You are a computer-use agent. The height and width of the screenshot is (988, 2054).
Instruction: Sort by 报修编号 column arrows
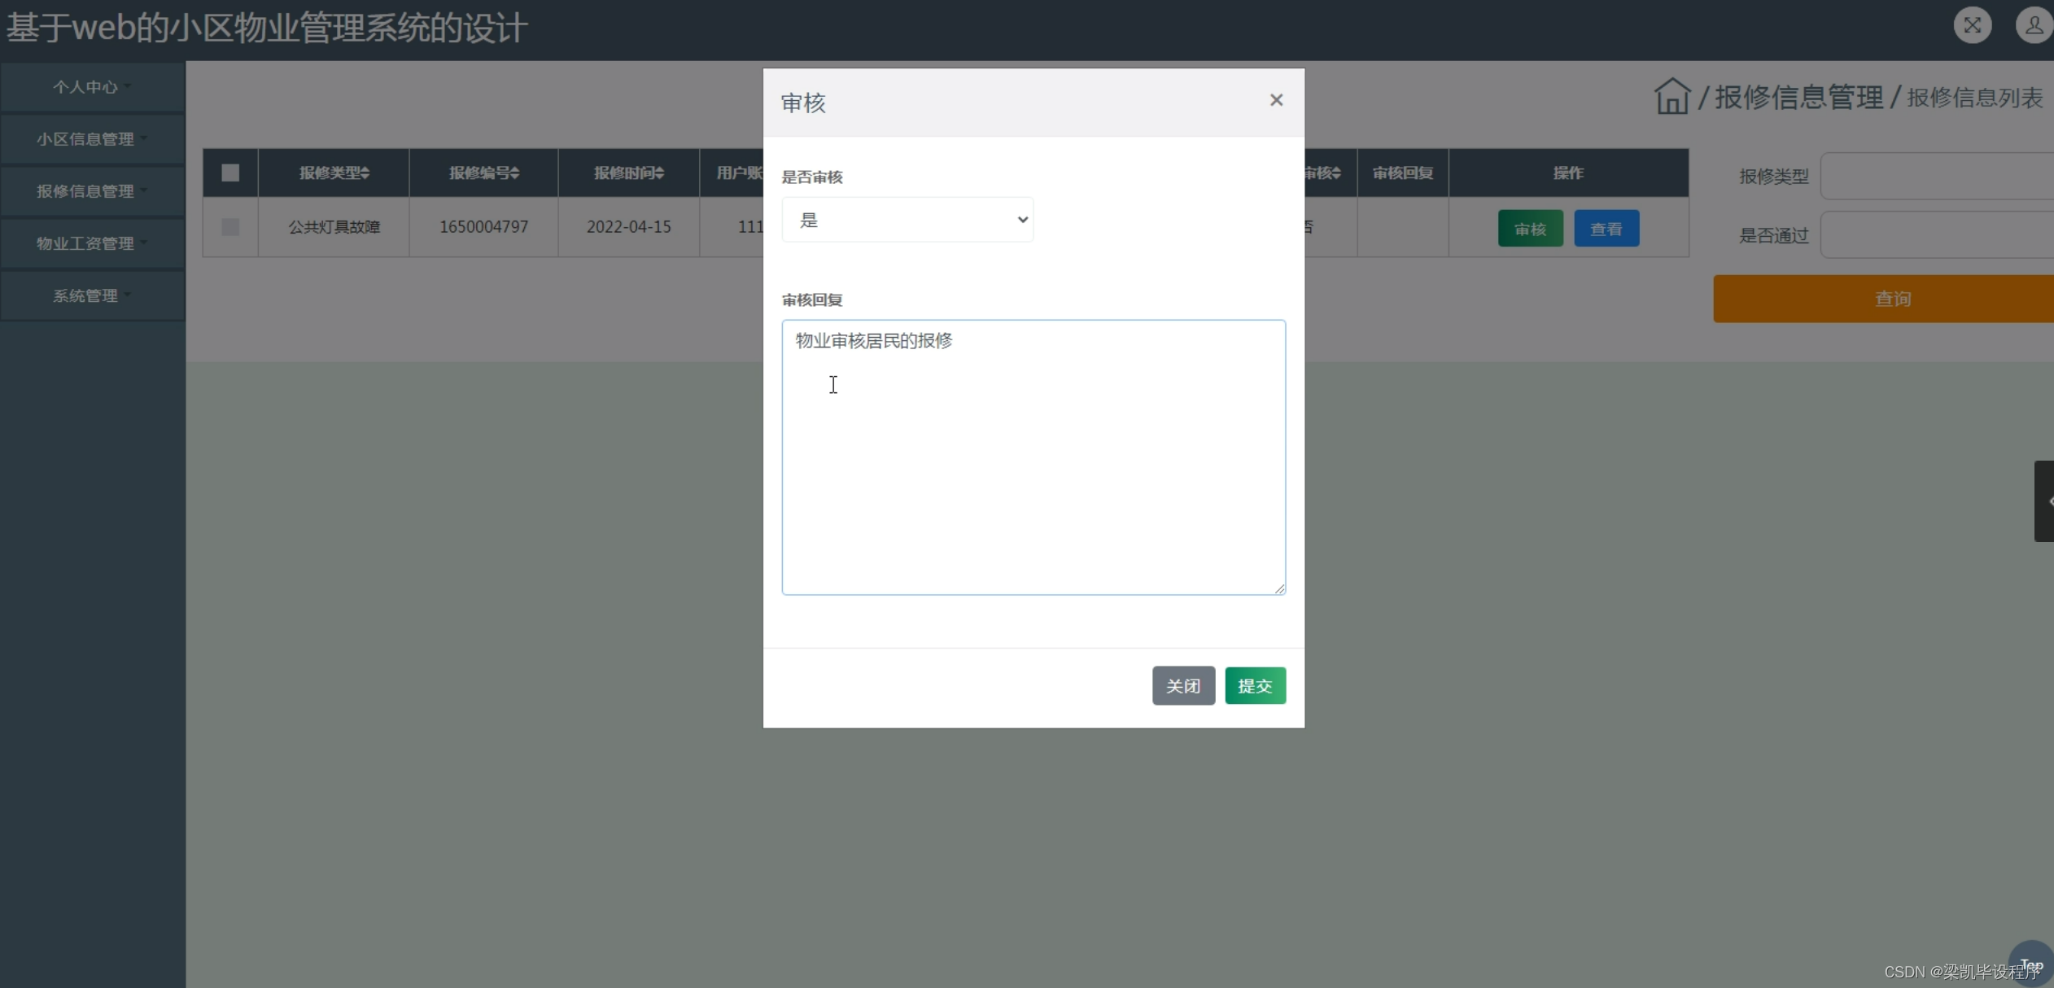pyautogui.click(x=514, y=173)
